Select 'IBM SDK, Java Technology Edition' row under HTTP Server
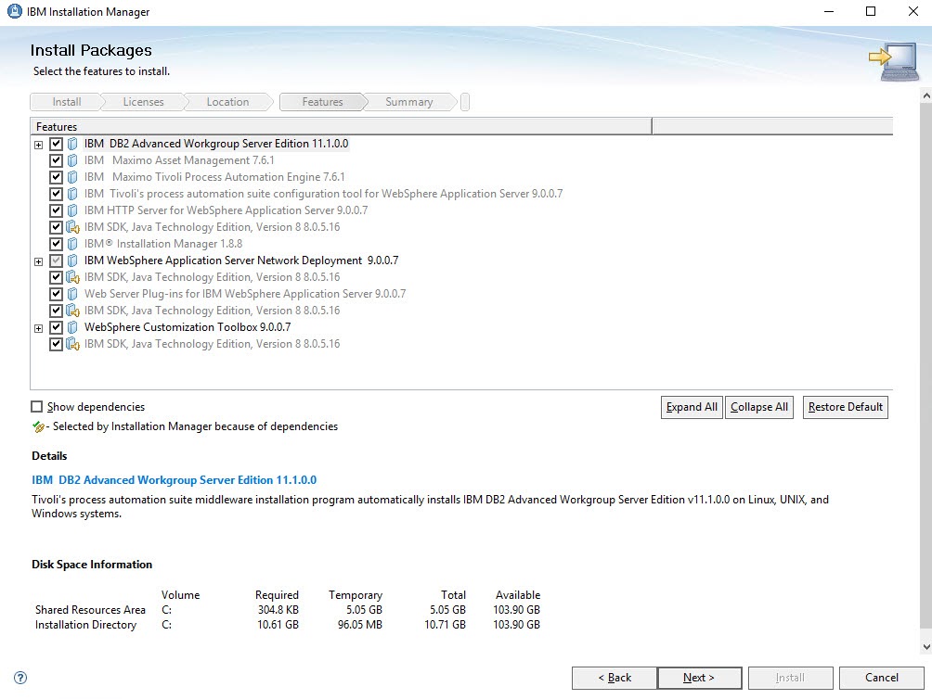The height and width of the screenshot is (699, 932). [x=213, y=227]
